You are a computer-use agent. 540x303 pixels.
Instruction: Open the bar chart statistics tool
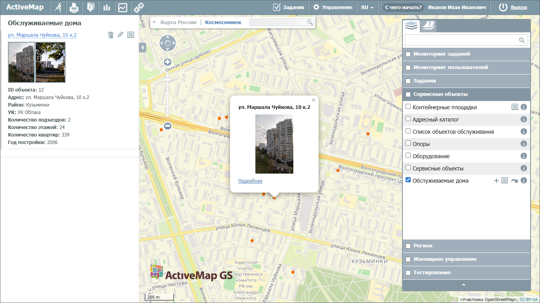(x=106, y=7)
